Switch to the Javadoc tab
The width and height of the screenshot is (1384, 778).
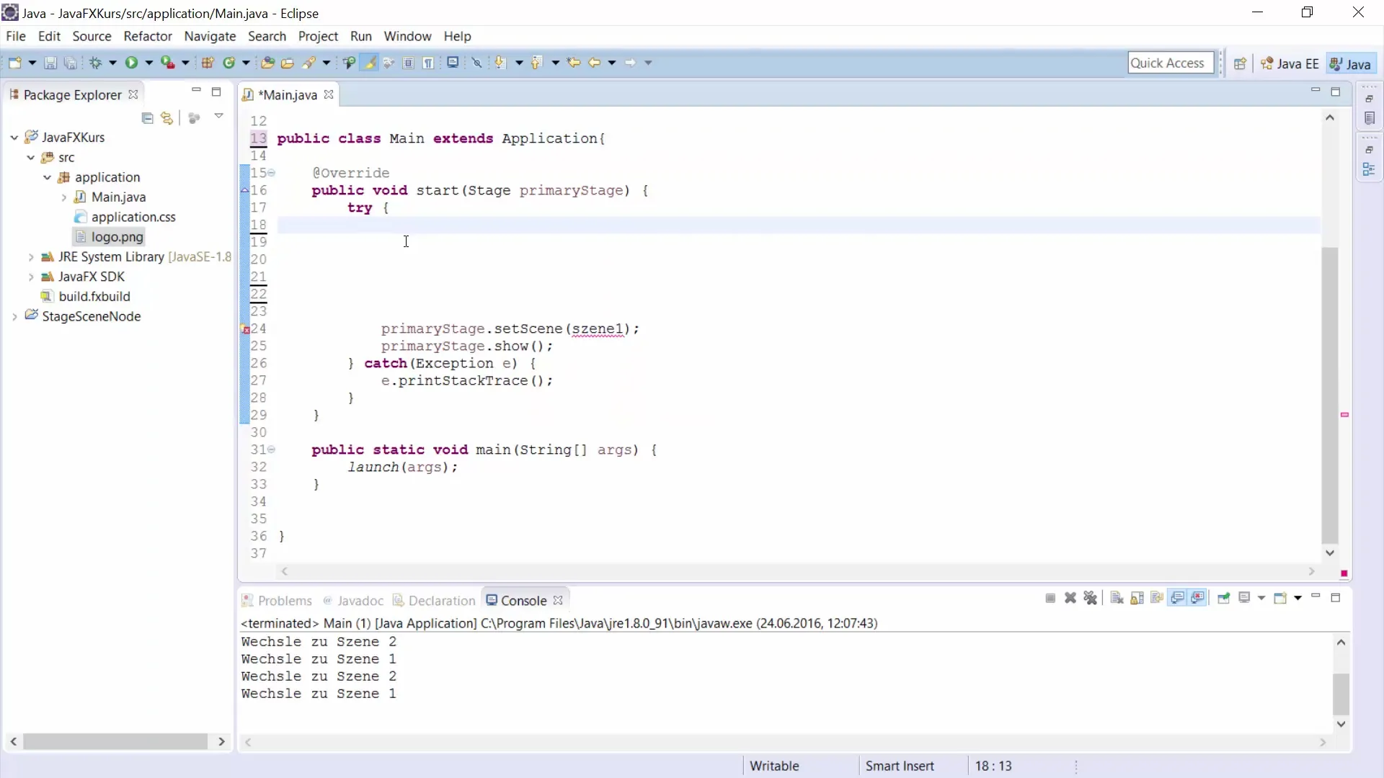point(353,600)
